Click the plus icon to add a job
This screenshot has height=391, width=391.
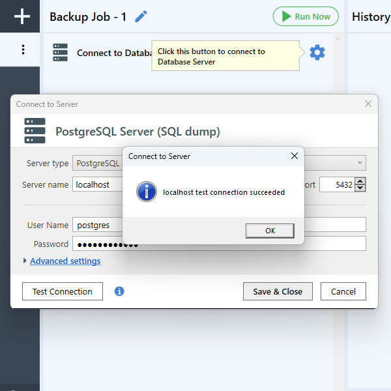[22, 16]
